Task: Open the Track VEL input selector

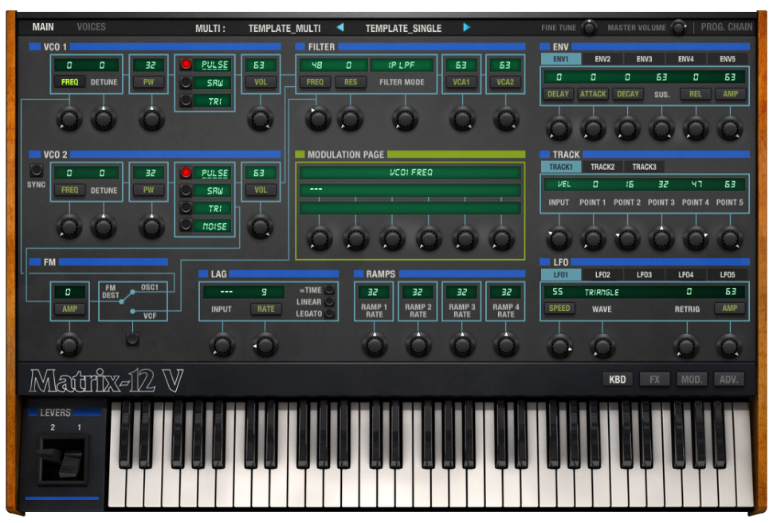Action: pos(563,184)
